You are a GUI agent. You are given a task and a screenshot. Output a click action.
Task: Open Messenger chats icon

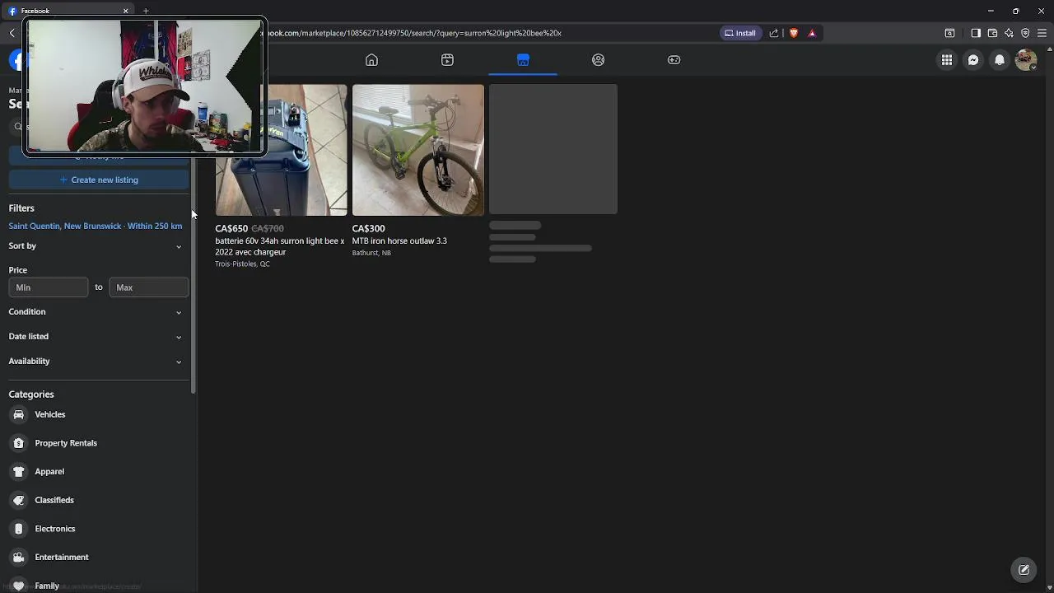coord(973,60)
